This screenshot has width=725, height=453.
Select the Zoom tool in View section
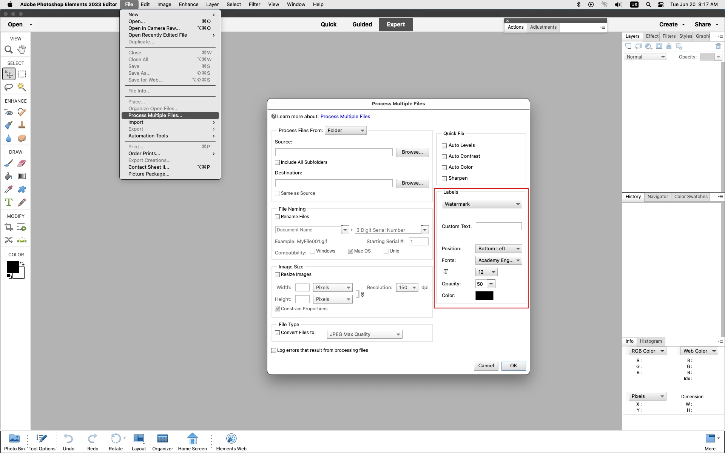[x=9, y=49]
